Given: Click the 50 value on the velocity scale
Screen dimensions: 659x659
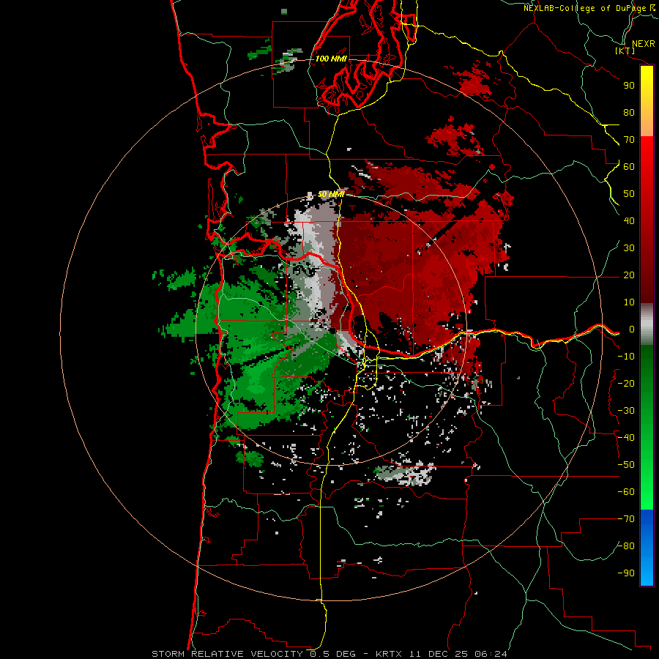Looking at the screenshot, I should point(629,194).
